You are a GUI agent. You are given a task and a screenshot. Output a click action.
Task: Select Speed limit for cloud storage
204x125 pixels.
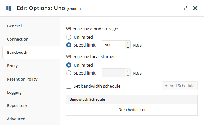[69, 45]
